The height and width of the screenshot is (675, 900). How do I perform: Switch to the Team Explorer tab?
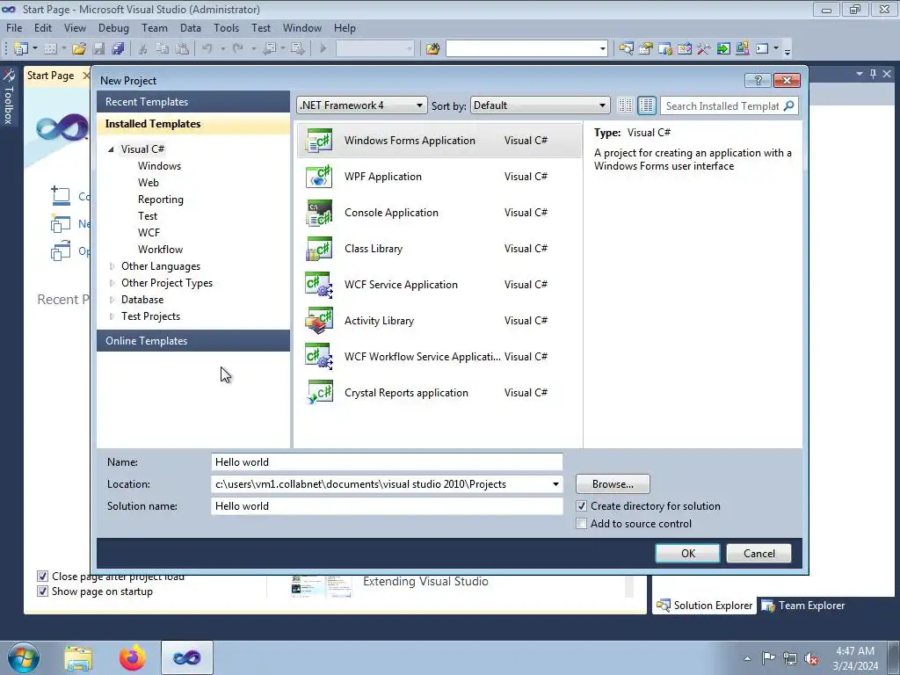pyautogui.click(x=802, y=606)
